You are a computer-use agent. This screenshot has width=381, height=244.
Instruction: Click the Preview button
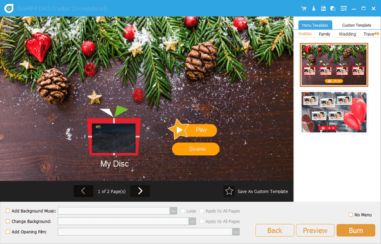click(315, 230)
